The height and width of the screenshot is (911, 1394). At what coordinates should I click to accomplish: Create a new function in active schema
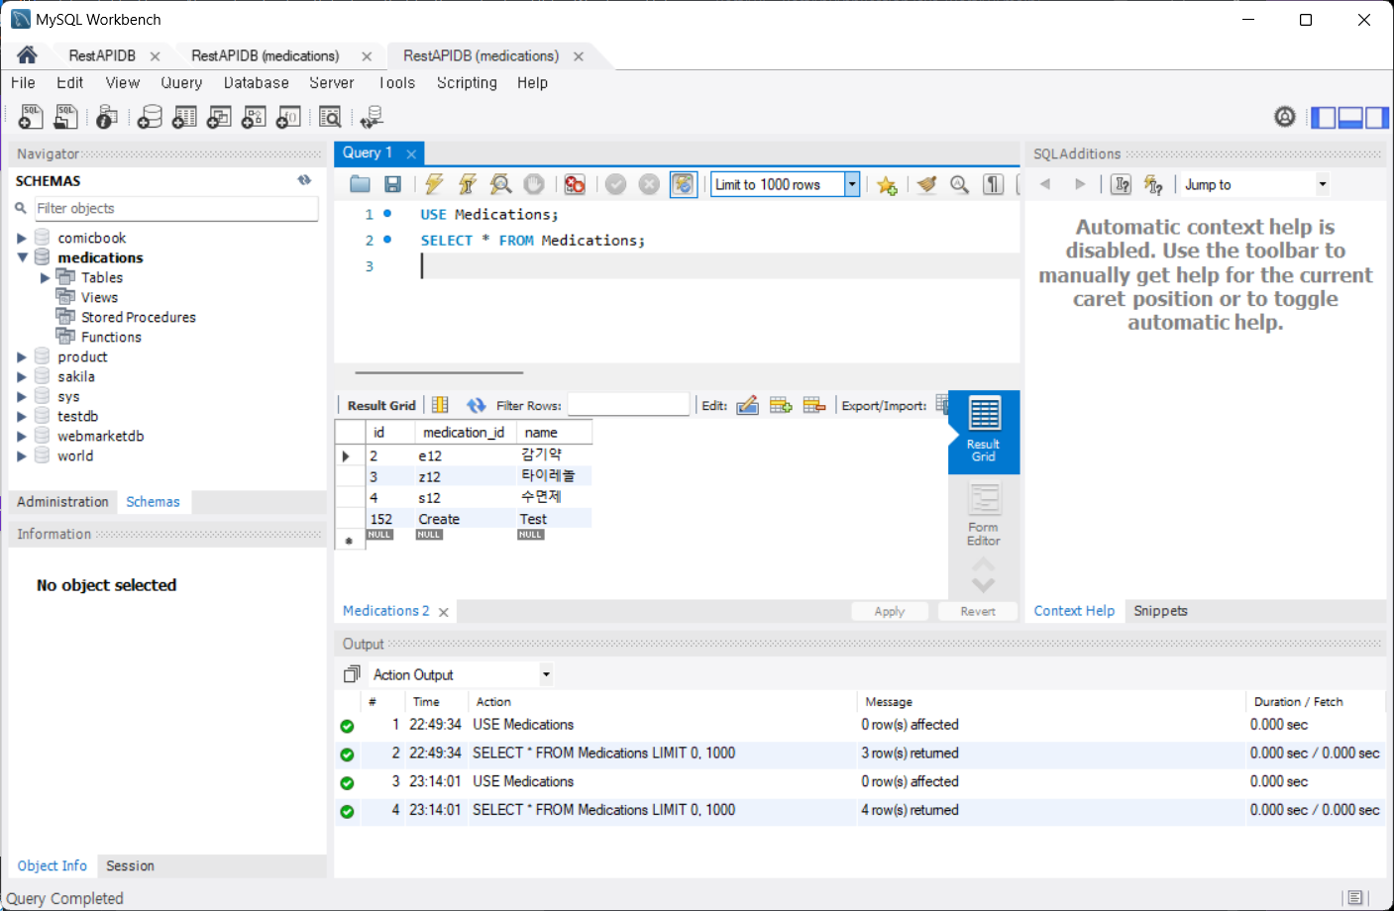coord(288,117)
